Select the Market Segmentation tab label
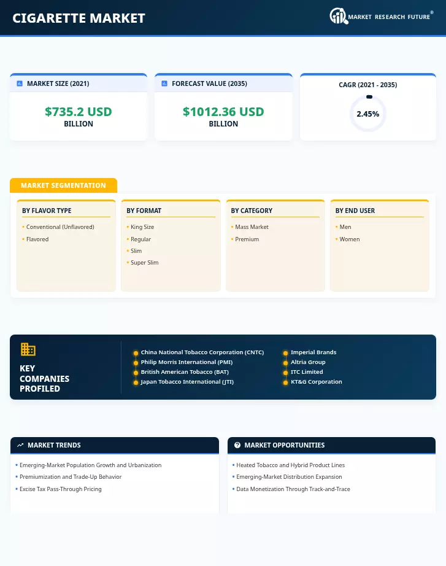The width and height of the screenshot is (446, 566). [64, 185]
